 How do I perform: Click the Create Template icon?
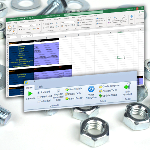(x=100, y=86)
